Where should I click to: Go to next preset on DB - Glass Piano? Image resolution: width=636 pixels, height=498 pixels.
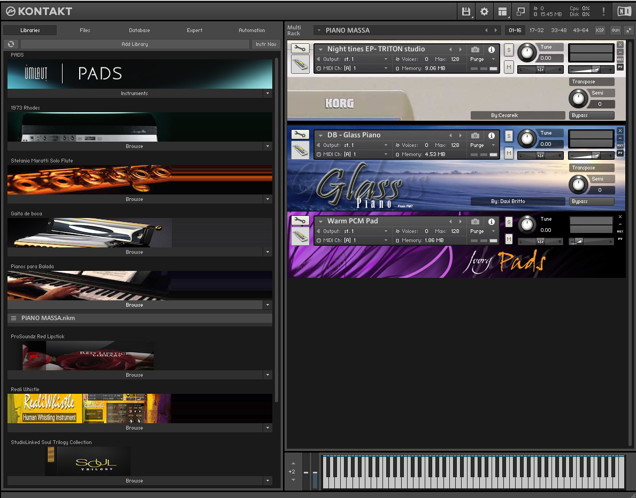(461, 135)
